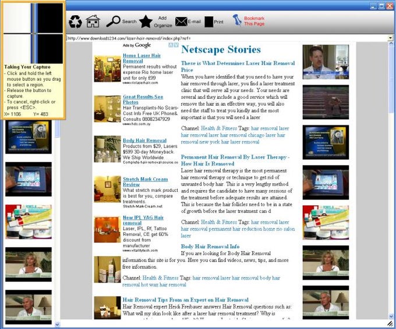Click the pushpin bookmark icon
Screen dimensions: 396x329
coord(237,20)
